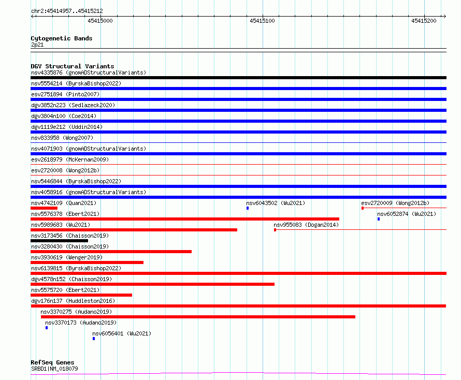Viewport: 461px width, 380px height.
Task: Select the red bar under nsv5575720
Action: pyautogui.click(x=81, y=295)
